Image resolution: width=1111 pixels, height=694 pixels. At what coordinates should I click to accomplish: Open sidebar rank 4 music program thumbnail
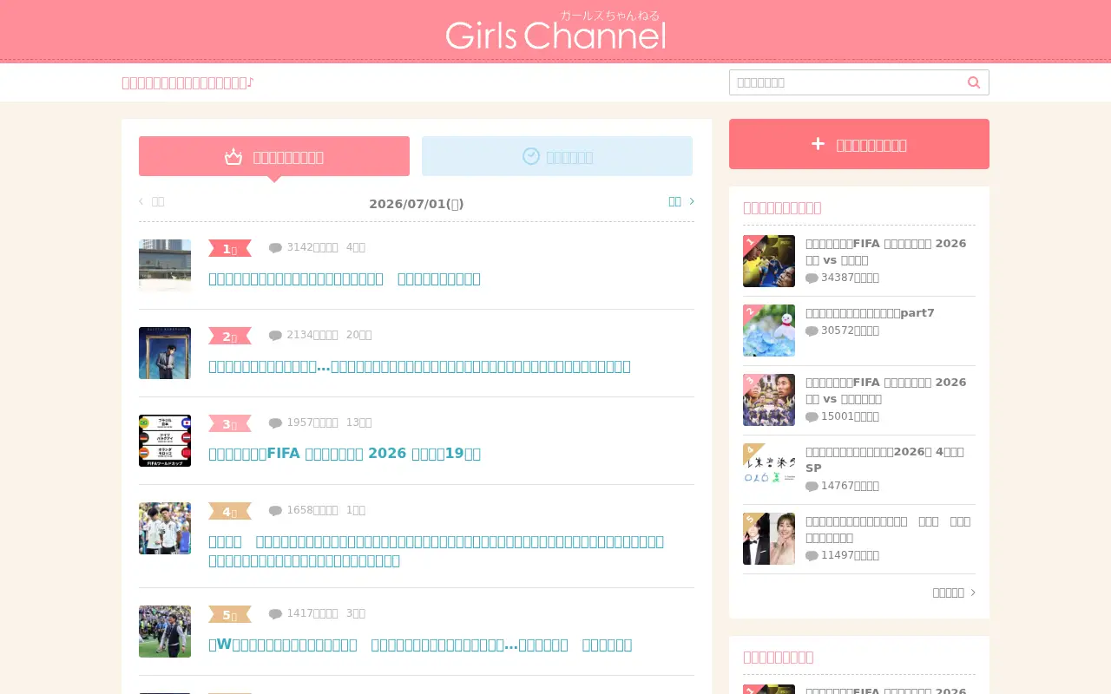pos(769,469)
